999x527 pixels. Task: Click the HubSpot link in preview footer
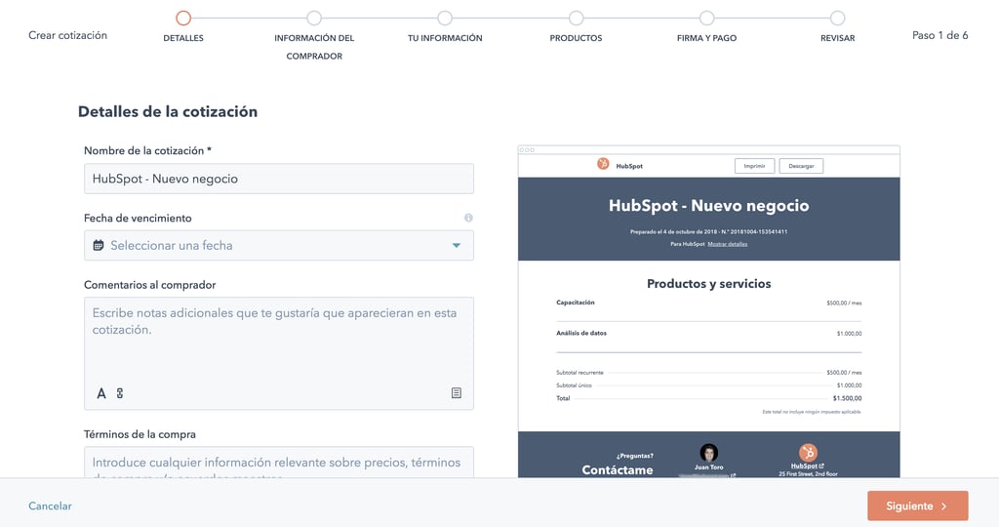pos(807,466)
